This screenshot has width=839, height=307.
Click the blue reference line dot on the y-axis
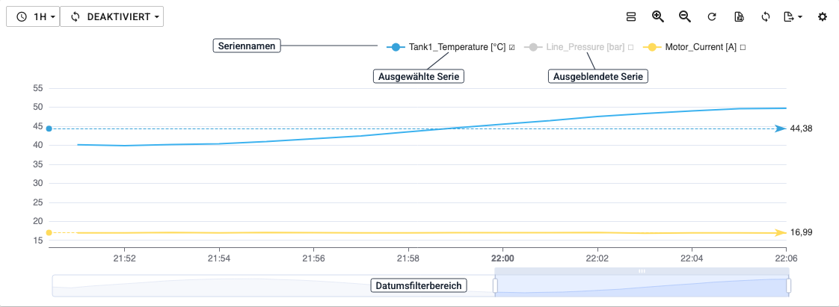49,129
